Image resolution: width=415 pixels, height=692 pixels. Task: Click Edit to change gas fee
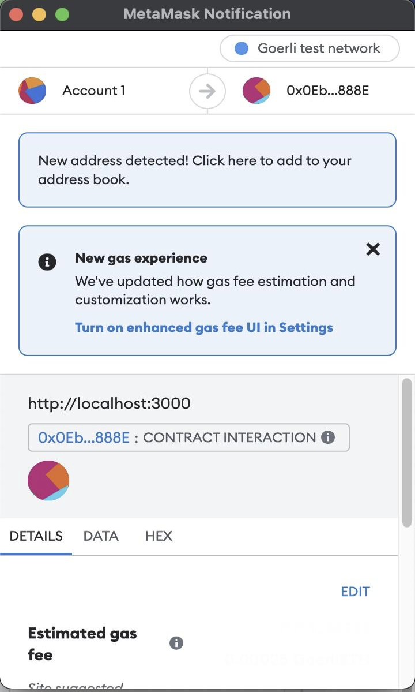pyautogui.click(x=355, y=591)
